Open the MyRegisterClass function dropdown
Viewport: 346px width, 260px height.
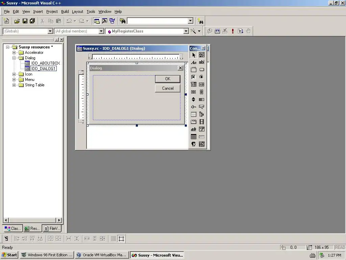(x=186, y=31)
